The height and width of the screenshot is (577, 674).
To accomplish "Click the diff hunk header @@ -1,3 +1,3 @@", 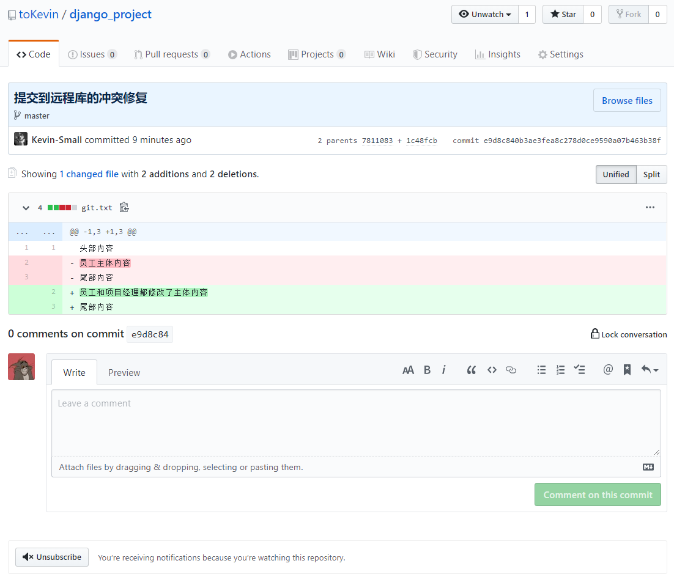I will [x=103, y=232].
